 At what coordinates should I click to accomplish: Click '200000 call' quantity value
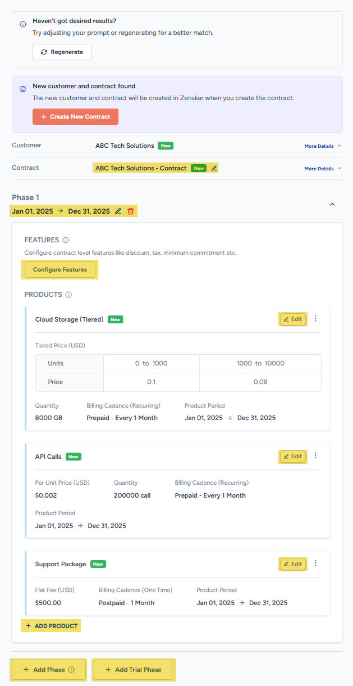click(x=132, y=495)
